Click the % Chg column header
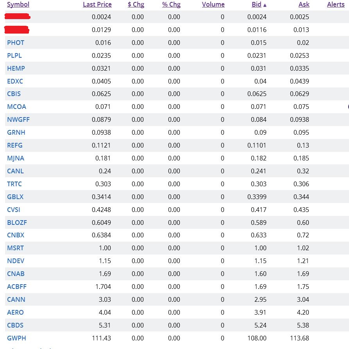This screenshot has height=349, width=349. pos(171,5)
